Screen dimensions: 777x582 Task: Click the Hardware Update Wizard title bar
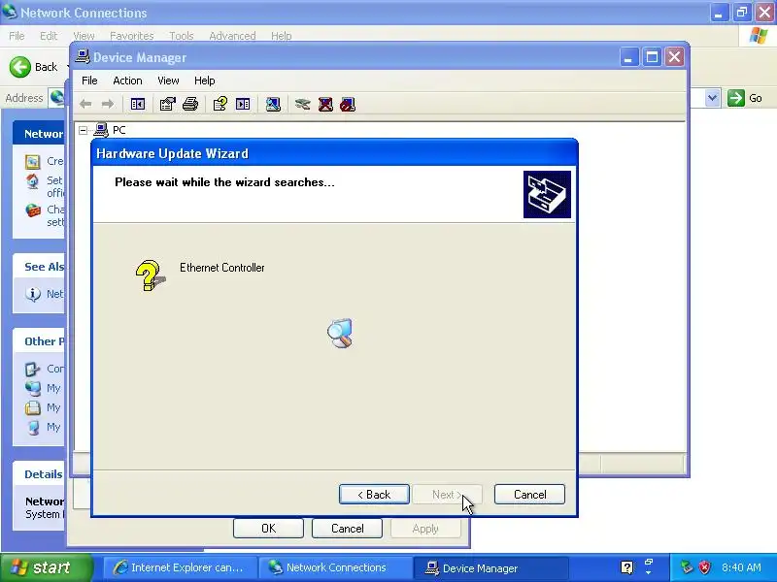[334, 153]
